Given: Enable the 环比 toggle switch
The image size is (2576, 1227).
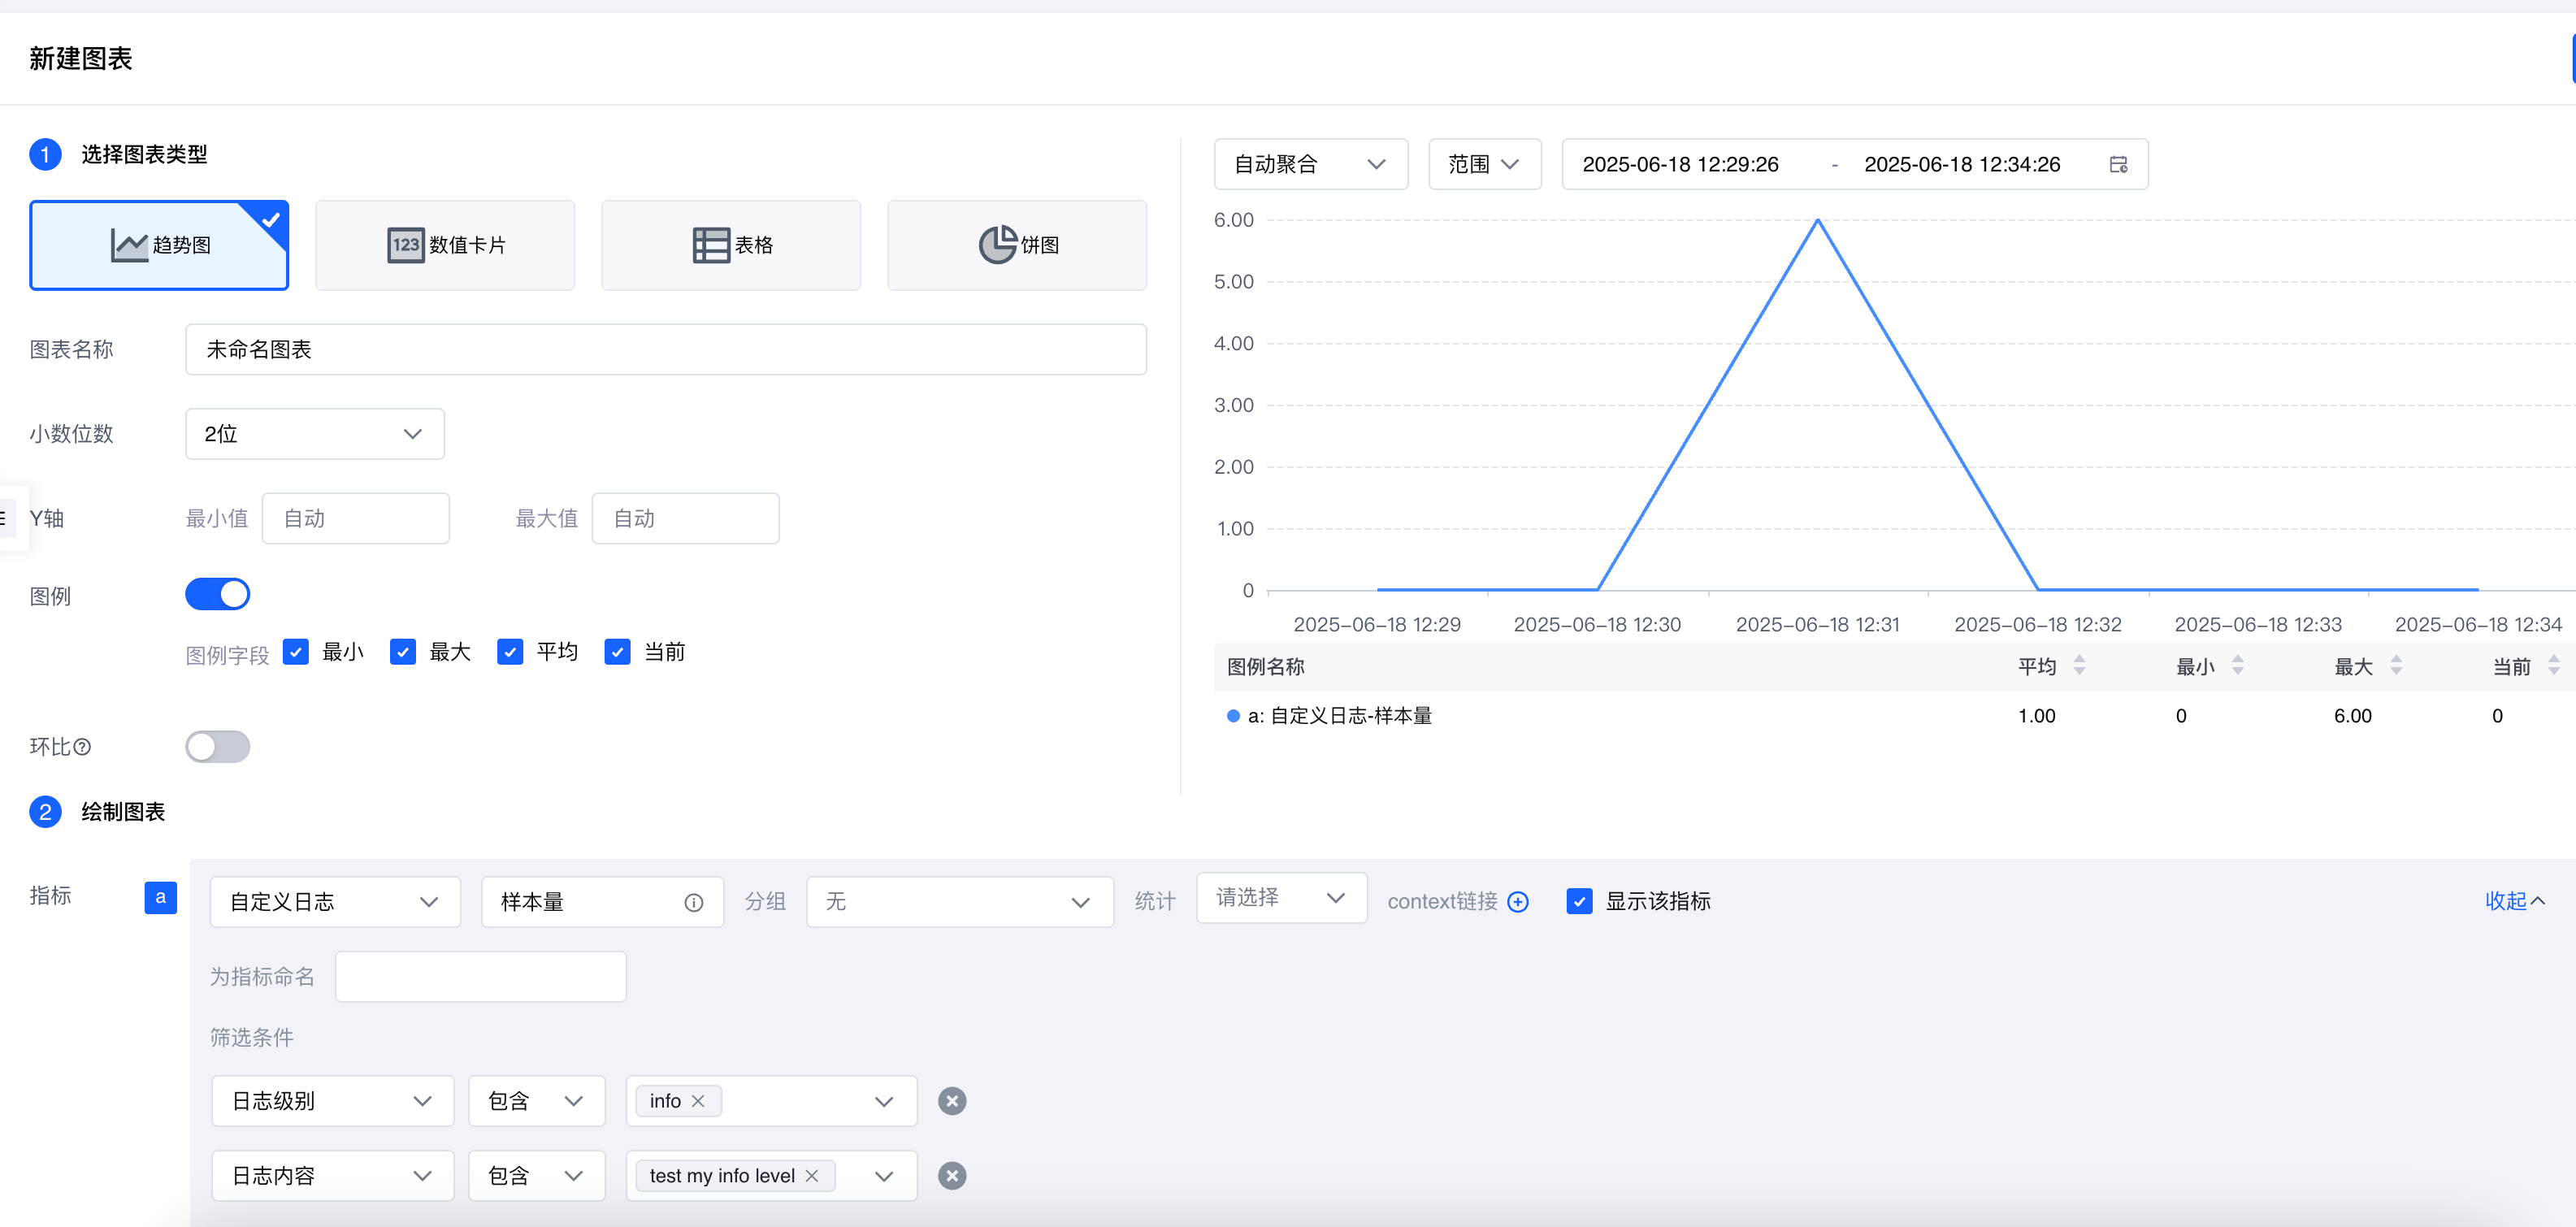Looking at the screenshot, I should coord(218,747).
